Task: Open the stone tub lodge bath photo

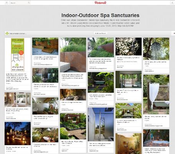Action: [73, 95]
